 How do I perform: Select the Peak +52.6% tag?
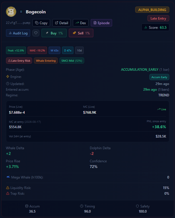(x=16, y=50)
